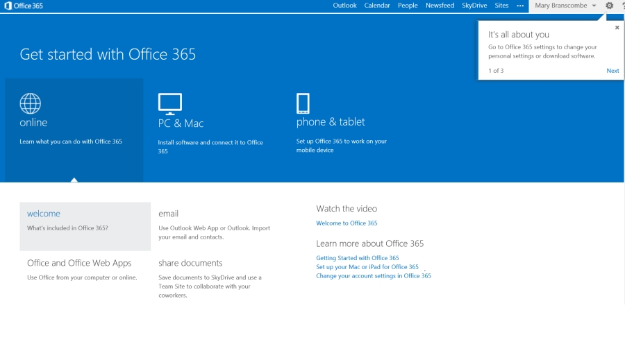This screenshot has width=625, height=351.
Task: Open the Welcome to Office 365 video link
Action: pyautogui.click(x=347, y=223)
